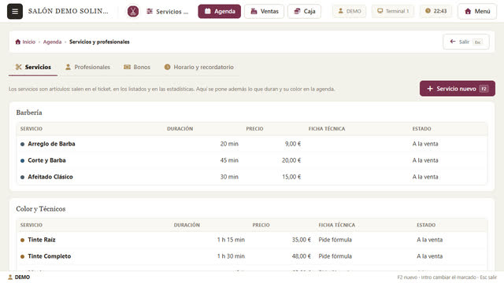Click the 20 min duration cell
504x283 pixels.
point(229,144)
